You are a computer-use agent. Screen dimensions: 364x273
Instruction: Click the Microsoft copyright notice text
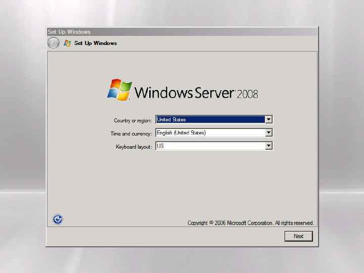(x=251, y=223)
